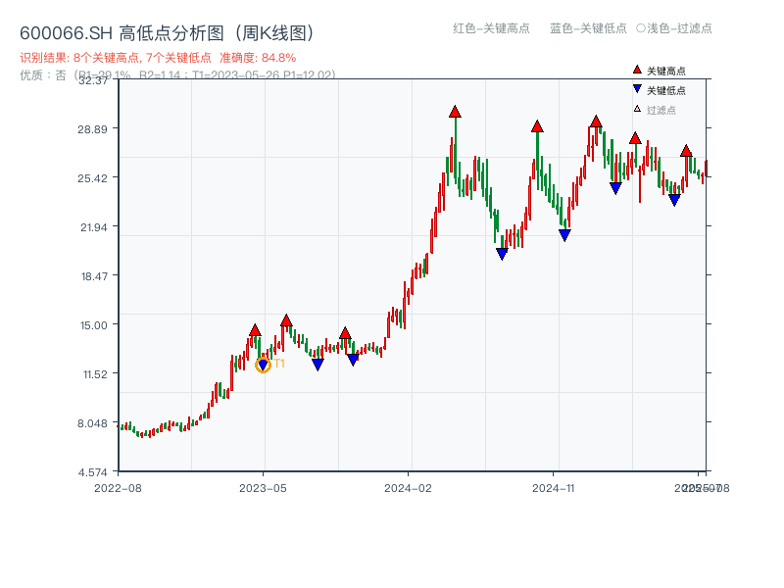
Task: Click the lowest blue key-low marker below 21.94 level
Action: pos(502,254)
